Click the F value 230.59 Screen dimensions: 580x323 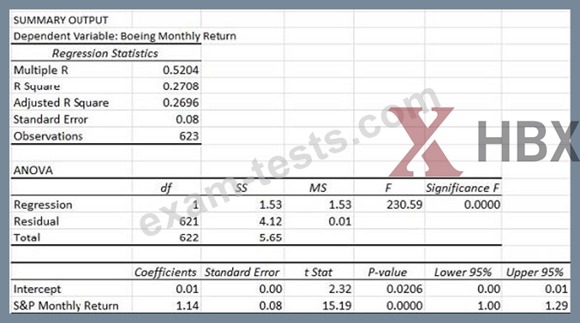point(404,205)
